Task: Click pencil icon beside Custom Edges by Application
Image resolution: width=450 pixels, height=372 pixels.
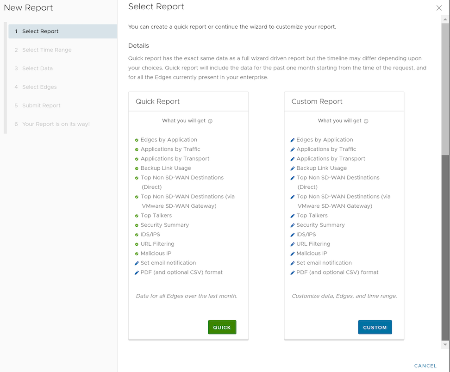Action: (293, 140)
